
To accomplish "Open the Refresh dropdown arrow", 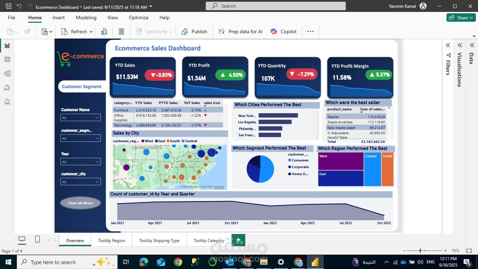I will tap(91, 32).
